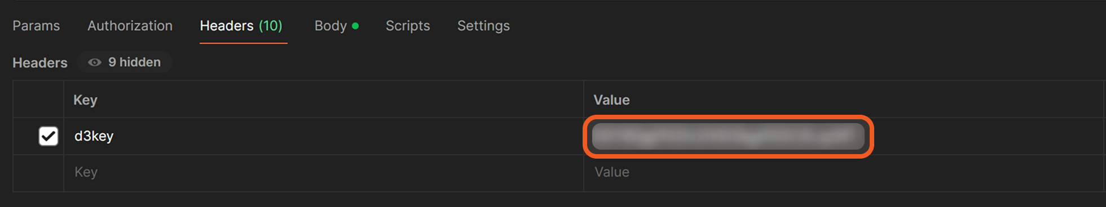Click the eye icon beside 9 hidden

pyautogui.click(x=95, y=62)
